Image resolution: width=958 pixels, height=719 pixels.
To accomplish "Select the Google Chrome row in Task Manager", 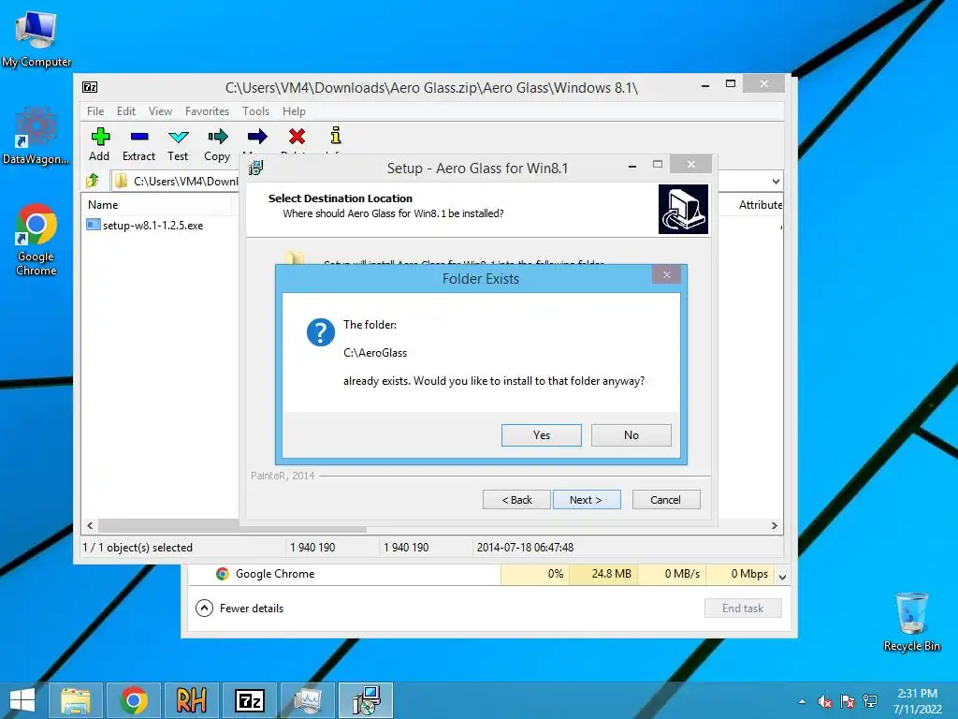I will tap(483, 574).
